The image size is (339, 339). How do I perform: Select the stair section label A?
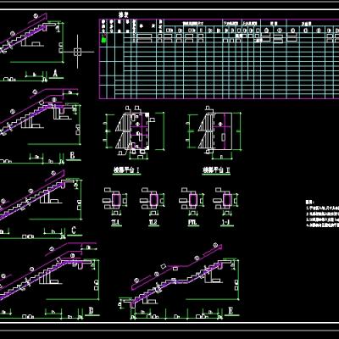click(55, 74)
